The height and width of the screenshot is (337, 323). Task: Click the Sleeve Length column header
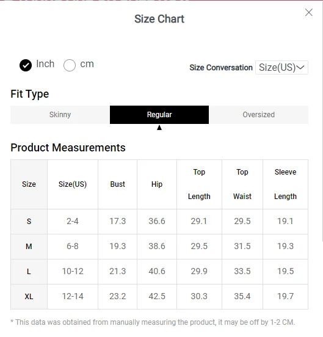285,184
